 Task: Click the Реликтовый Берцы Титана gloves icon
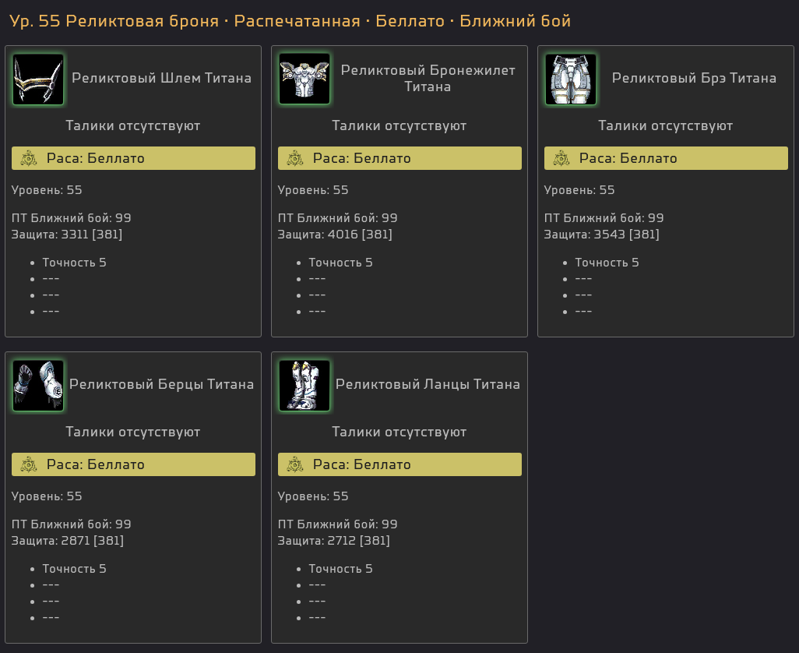(x=38, y=386)
